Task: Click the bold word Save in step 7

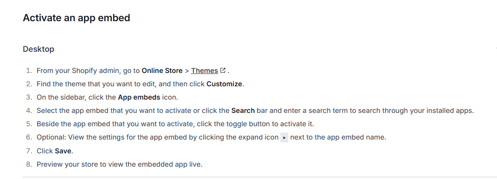Action: pos(63,151)
